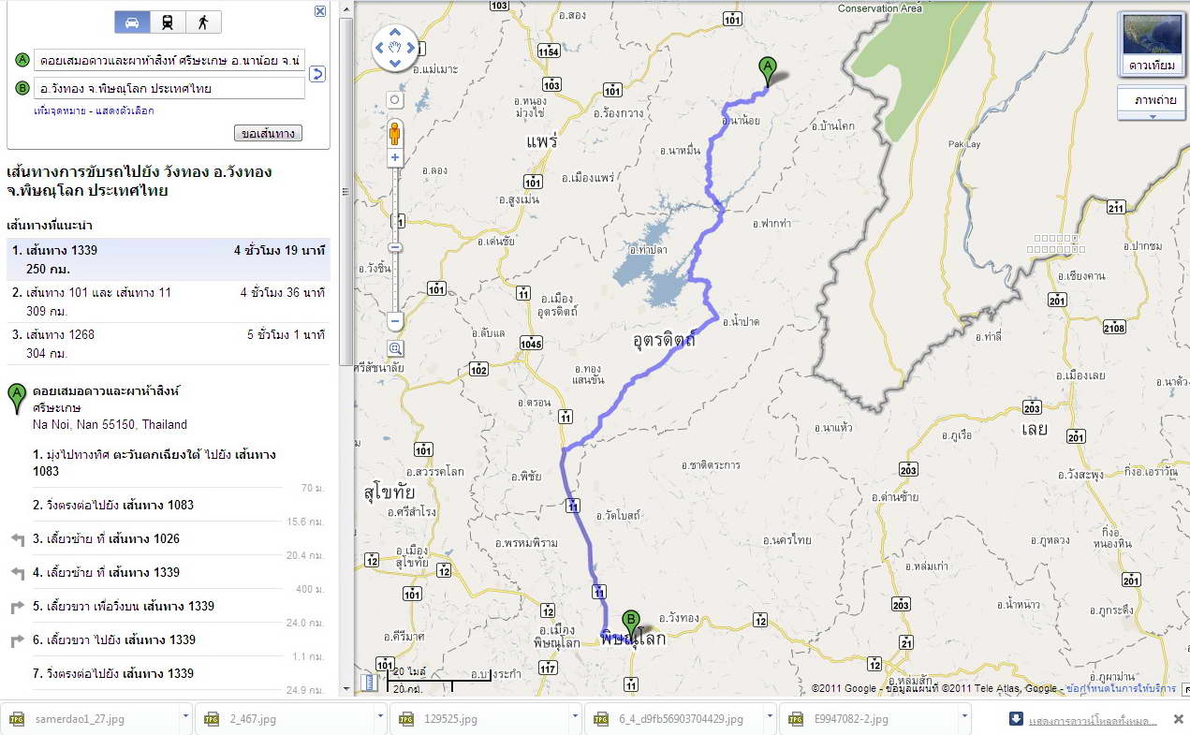Click start marker A on map
The height and width of the screenshot is (735, 1190).
(x=768, y=71)
